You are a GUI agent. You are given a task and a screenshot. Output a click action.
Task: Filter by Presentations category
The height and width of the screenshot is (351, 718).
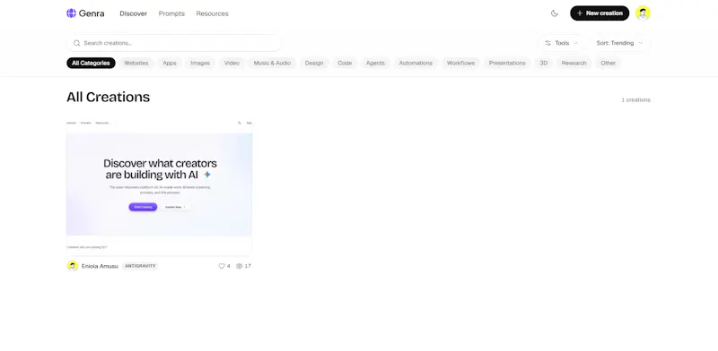coord(507,63)
